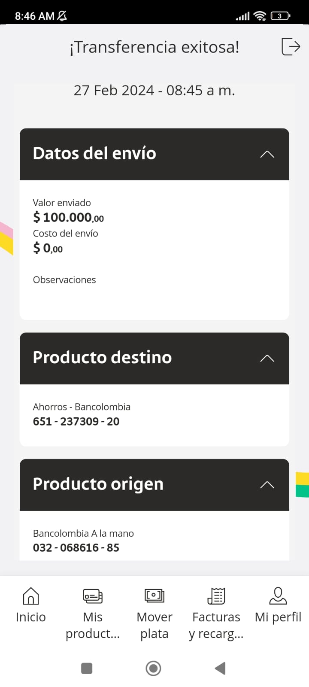Tap the Observaciones field

64,280
